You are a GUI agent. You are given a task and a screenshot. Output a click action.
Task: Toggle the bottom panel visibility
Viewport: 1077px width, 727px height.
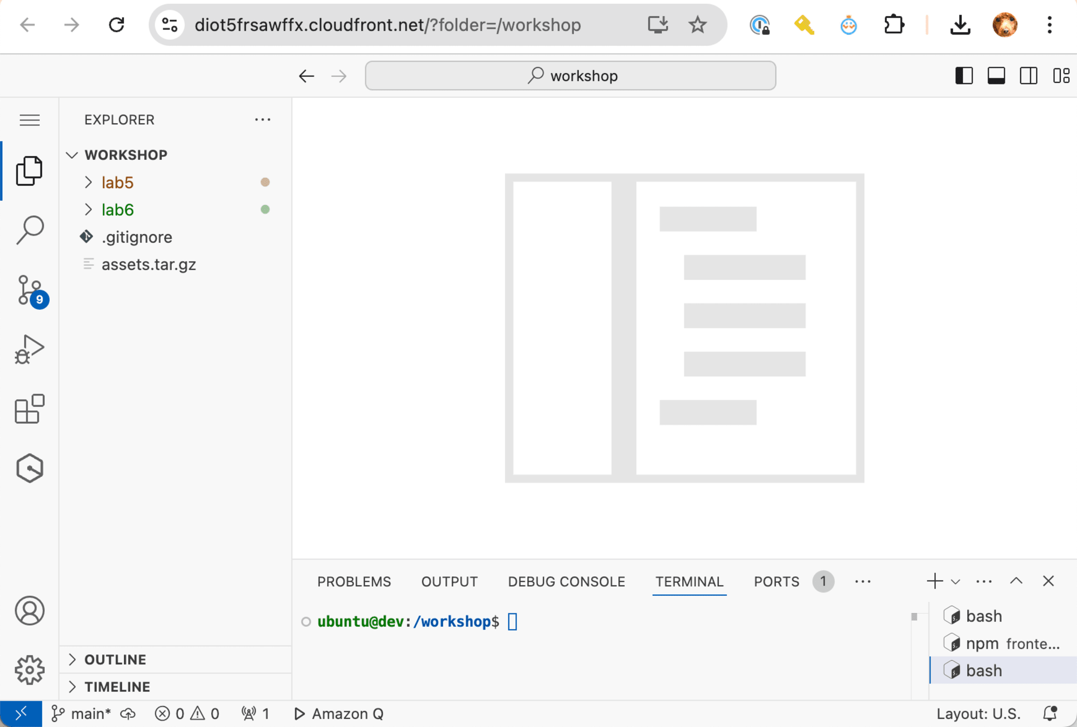pos(996,76)
